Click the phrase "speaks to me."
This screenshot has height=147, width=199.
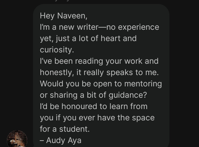[132, 73]
